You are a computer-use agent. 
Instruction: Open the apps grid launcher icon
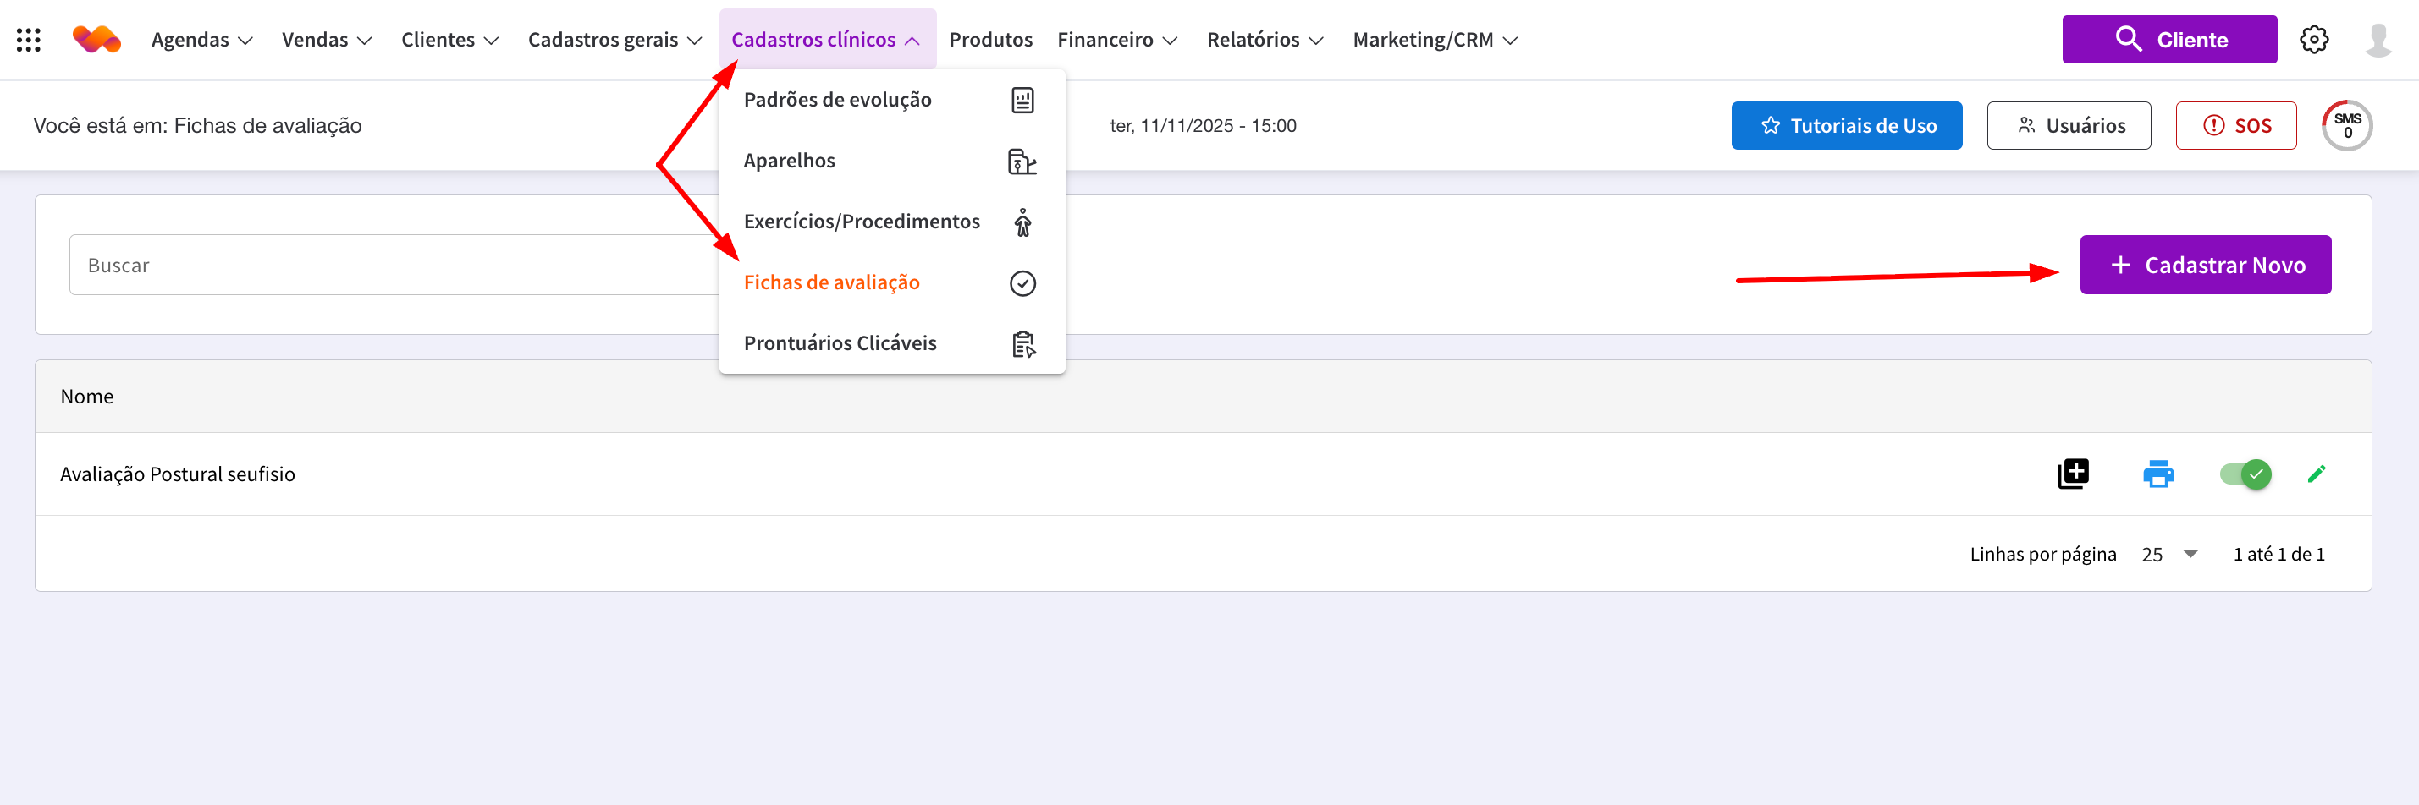click(x=28, y=40)
